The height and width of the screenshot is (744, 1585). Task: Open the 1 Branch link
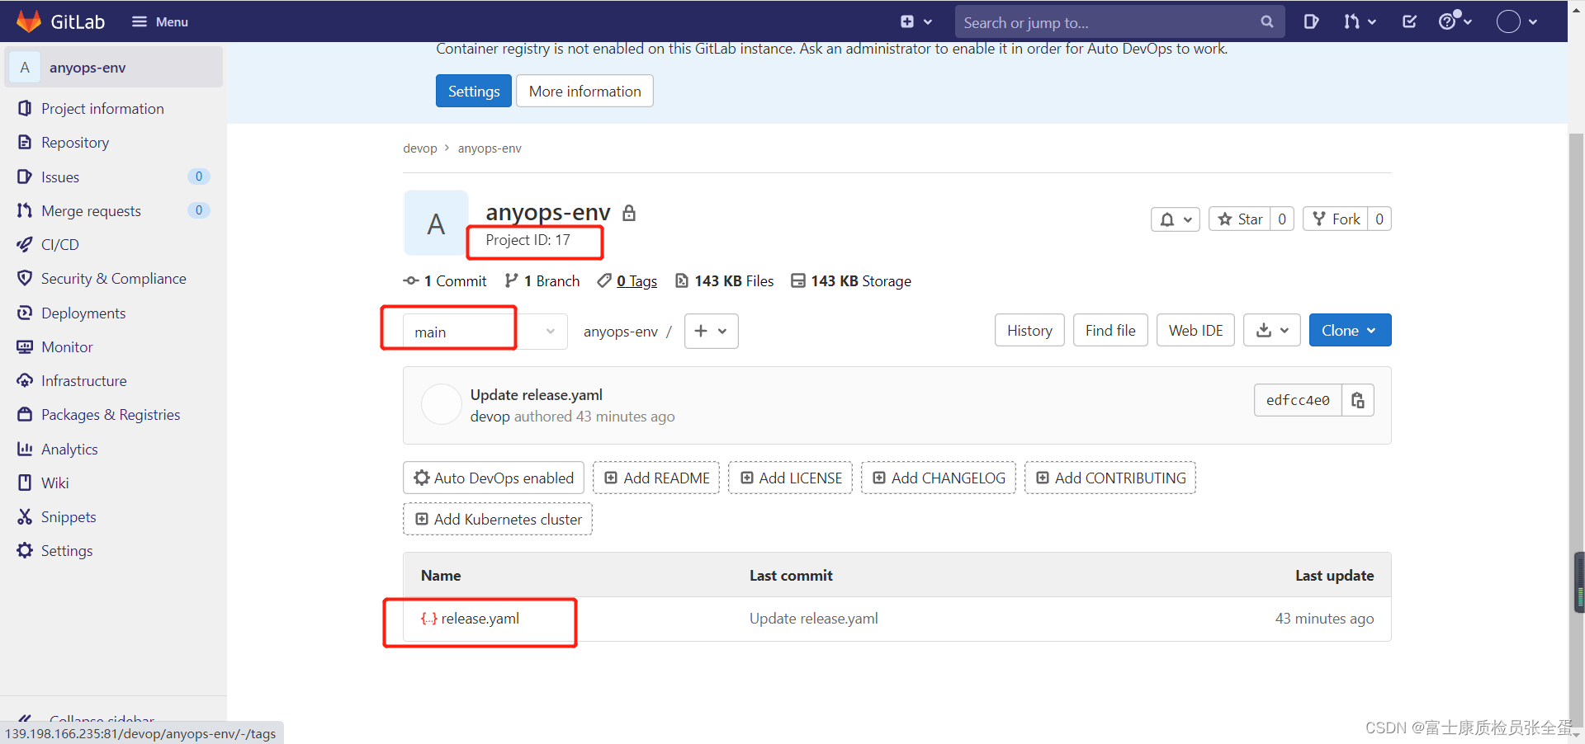tap(542, 281)
